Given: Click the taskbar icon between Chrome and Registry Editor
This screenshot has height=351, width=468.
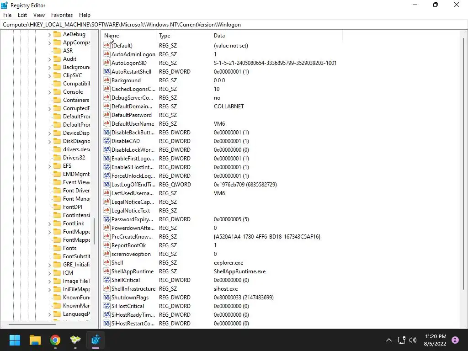Looking at the screenshot, I should [75, 340].
